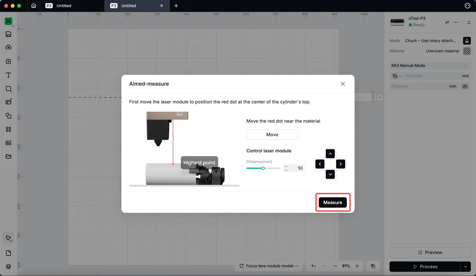The image size is (476, 276).
Task: Click the Chuck rotary mode text
Action: coord(430,40)
